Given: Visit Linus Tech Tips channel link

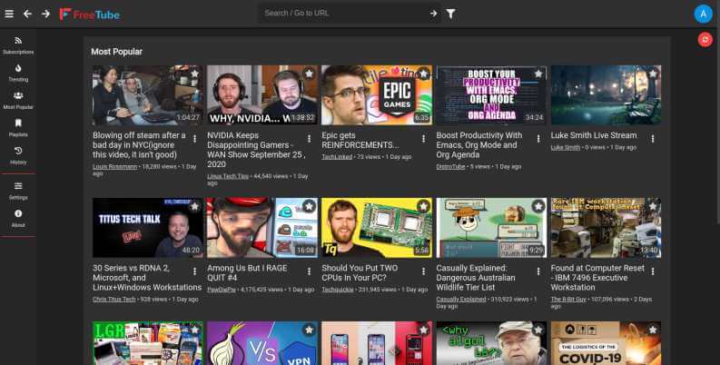Looking at the screenshot, I should 228,176.
